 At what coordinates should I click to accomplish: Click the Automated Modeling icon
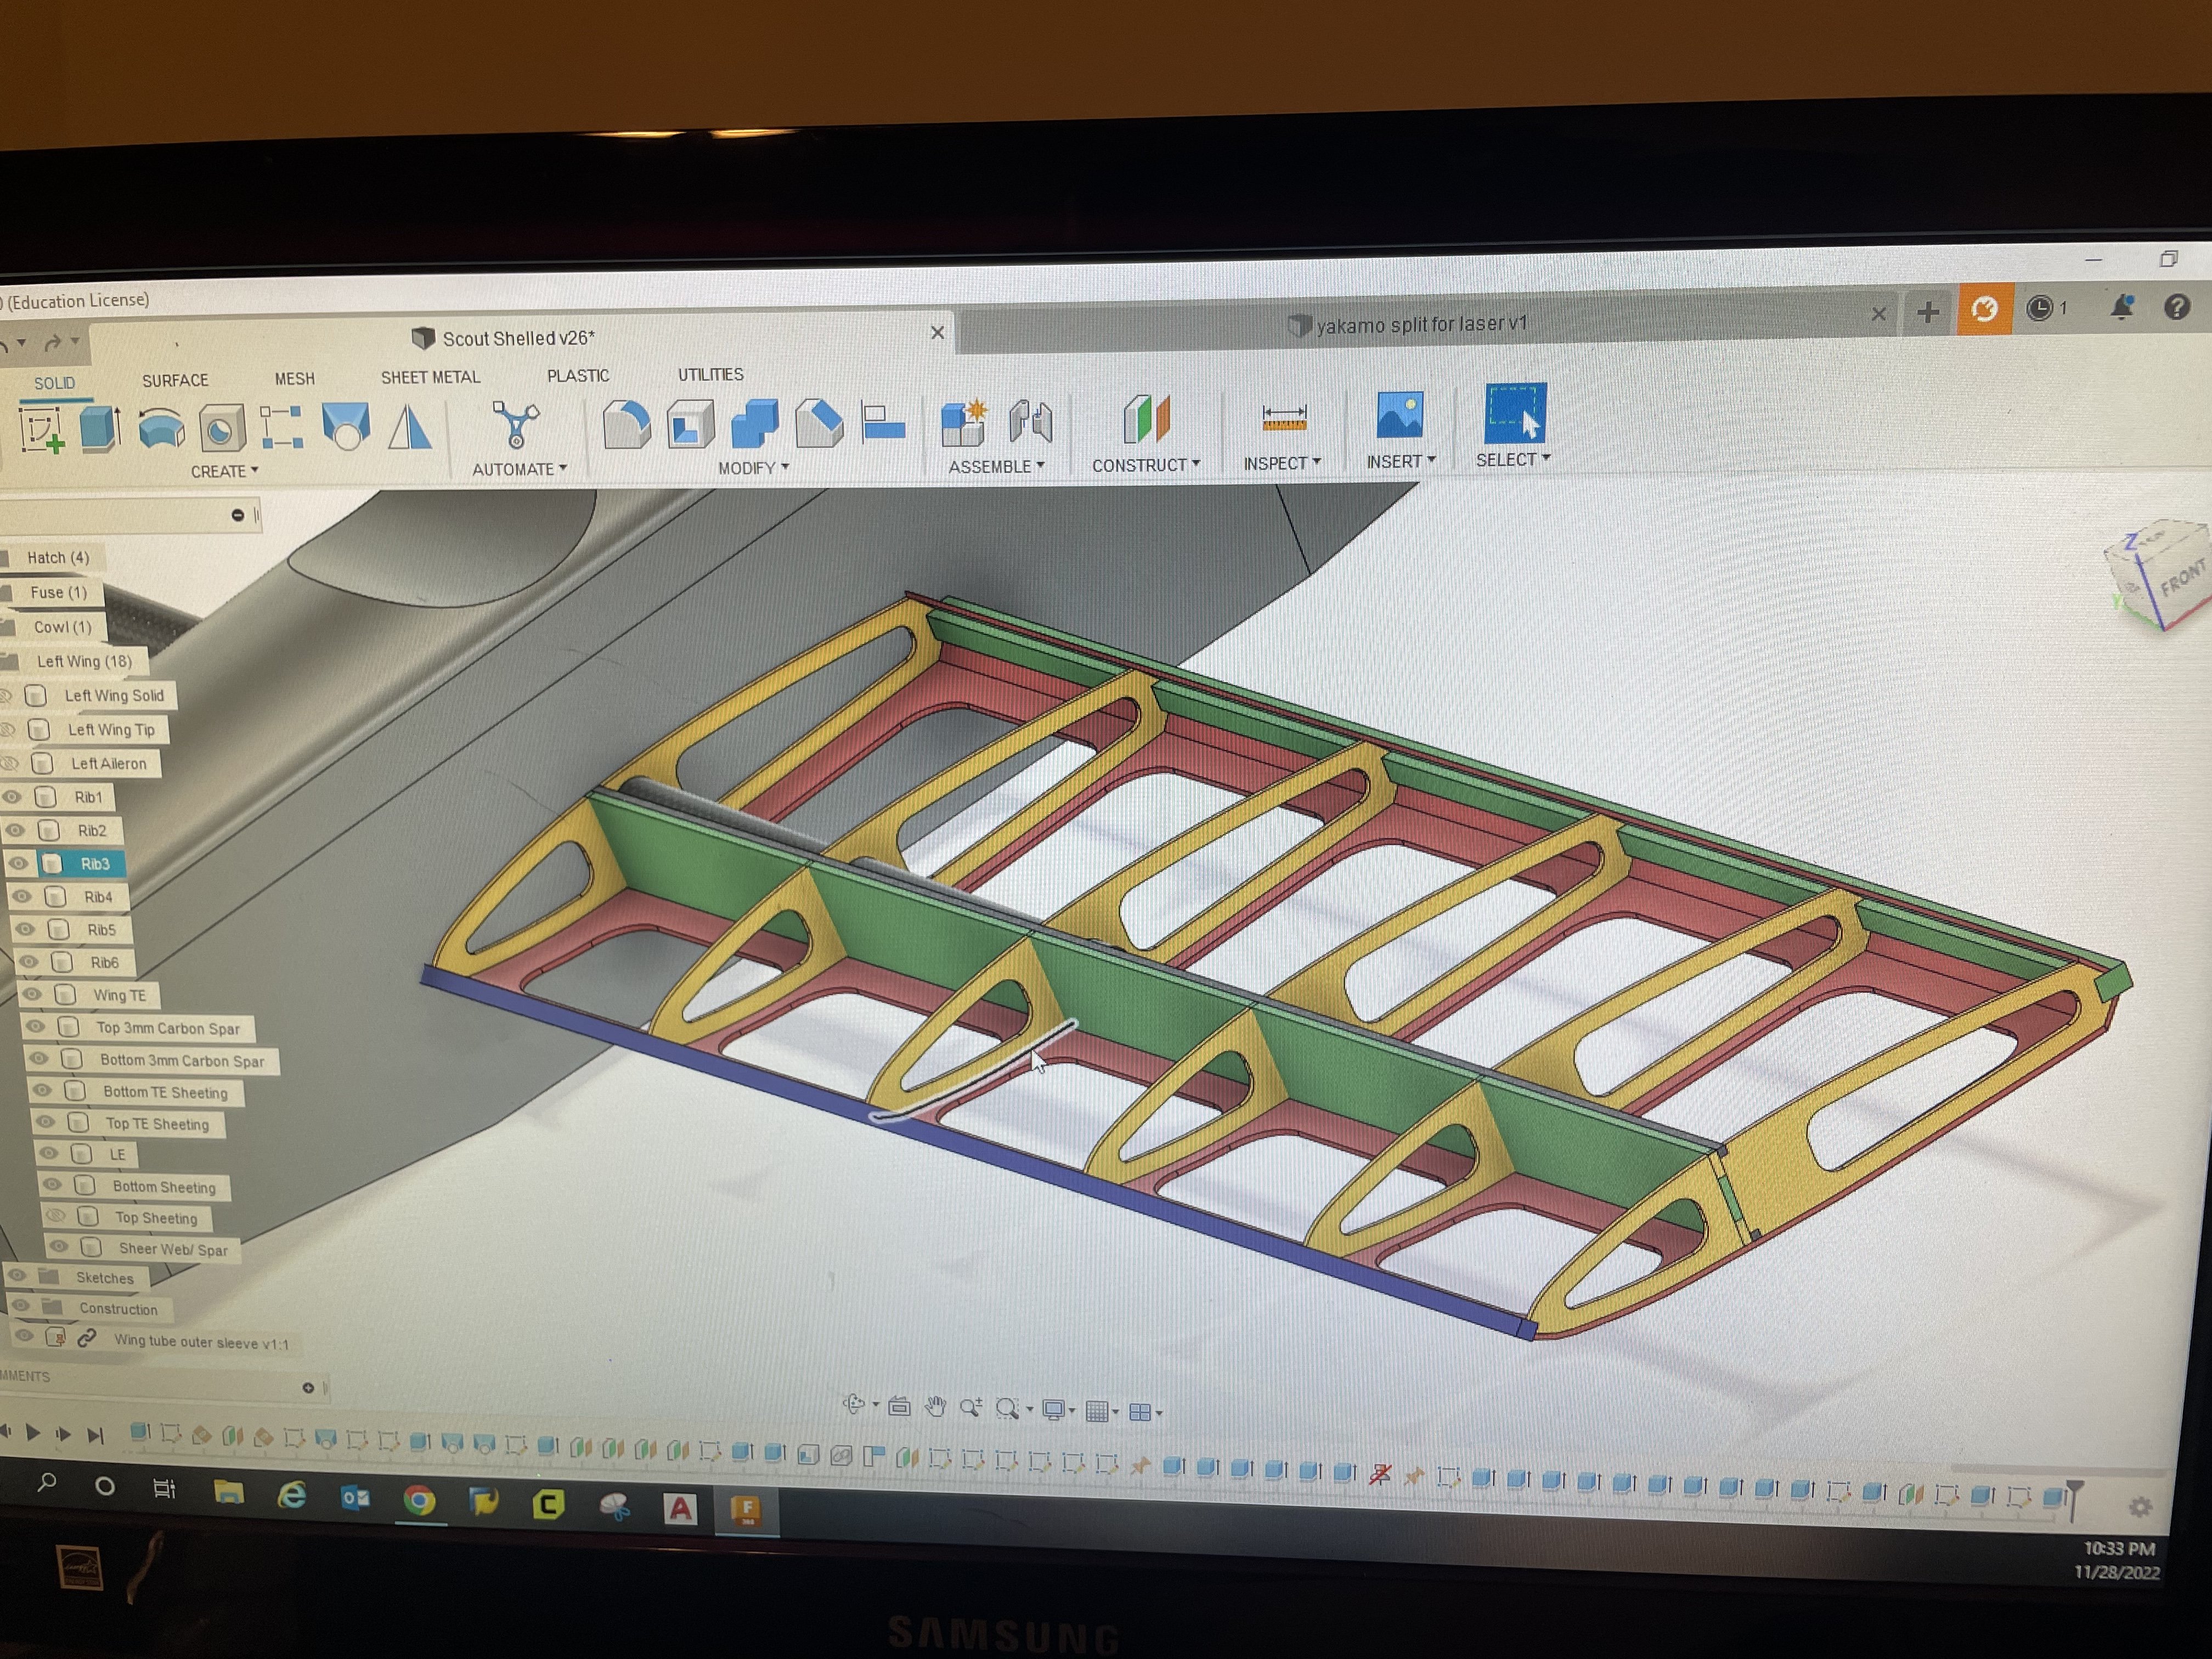tap(516, 424)
